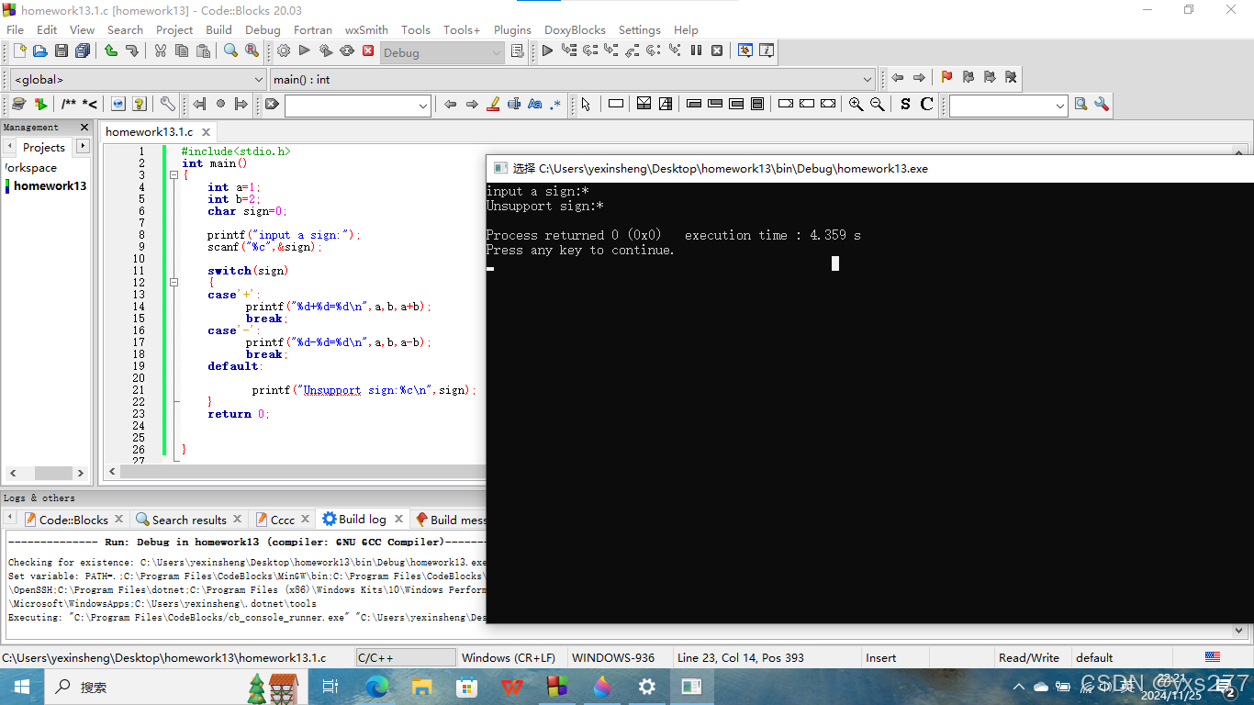
Task: Run the program with the green play icon
Action: click(x=305, y=51)
